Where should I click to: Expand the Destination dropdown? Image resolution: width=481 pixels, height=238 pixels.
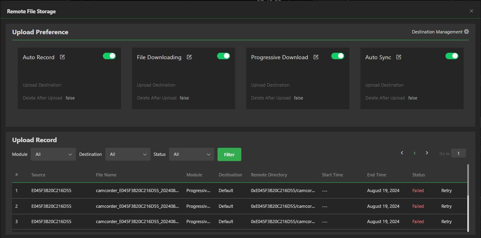coord(128,154)
